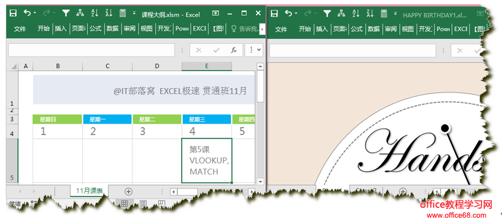Open Customize Quick Access Toolbar dropdown, left window
502x224 pixels.
(134, 13)
